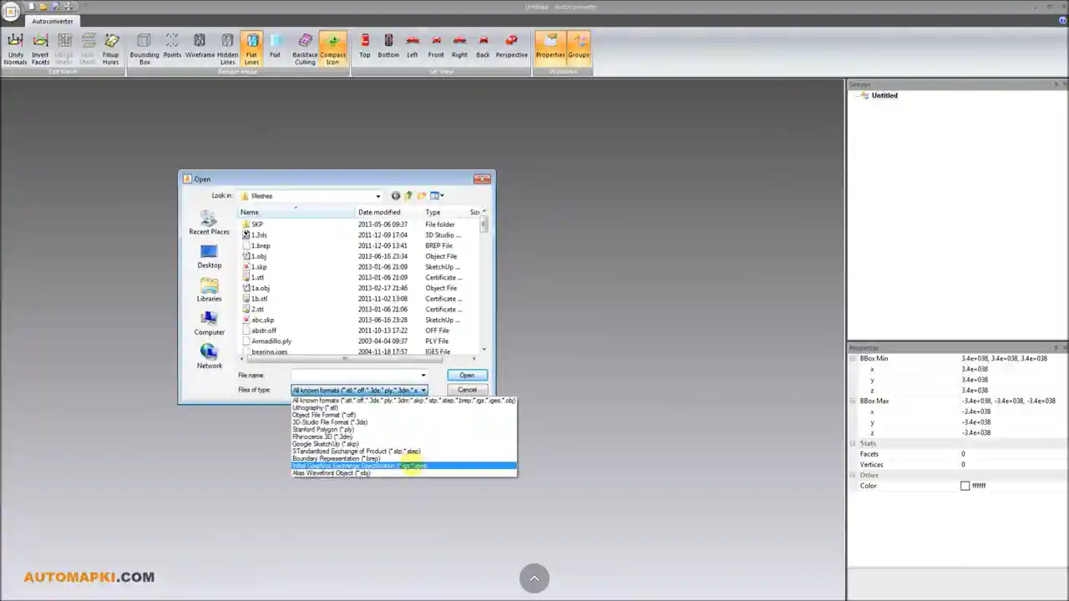Viewport: 1069px width, 601px height.
Task: Open the Look in drop-down list
Action: [x=377, y=195]
